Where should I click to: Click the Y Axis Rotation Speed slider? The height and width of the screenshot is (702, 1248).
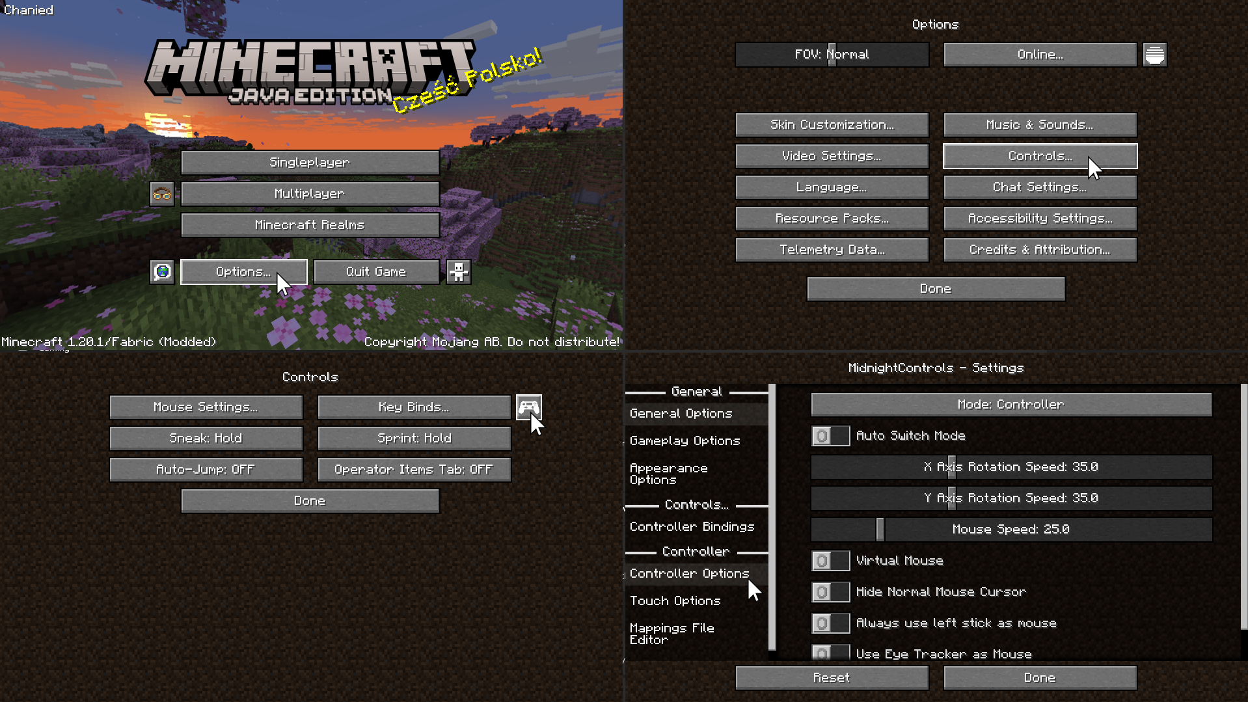[x=1012, y=498]
